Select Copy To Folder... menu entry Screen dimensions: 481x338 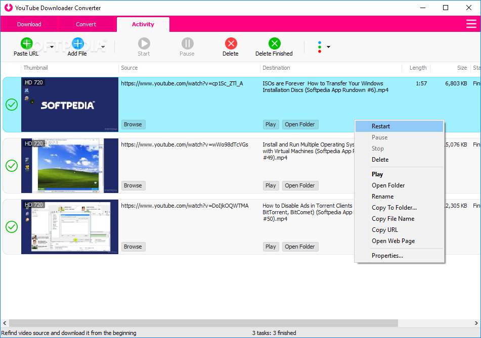[400, 208]
